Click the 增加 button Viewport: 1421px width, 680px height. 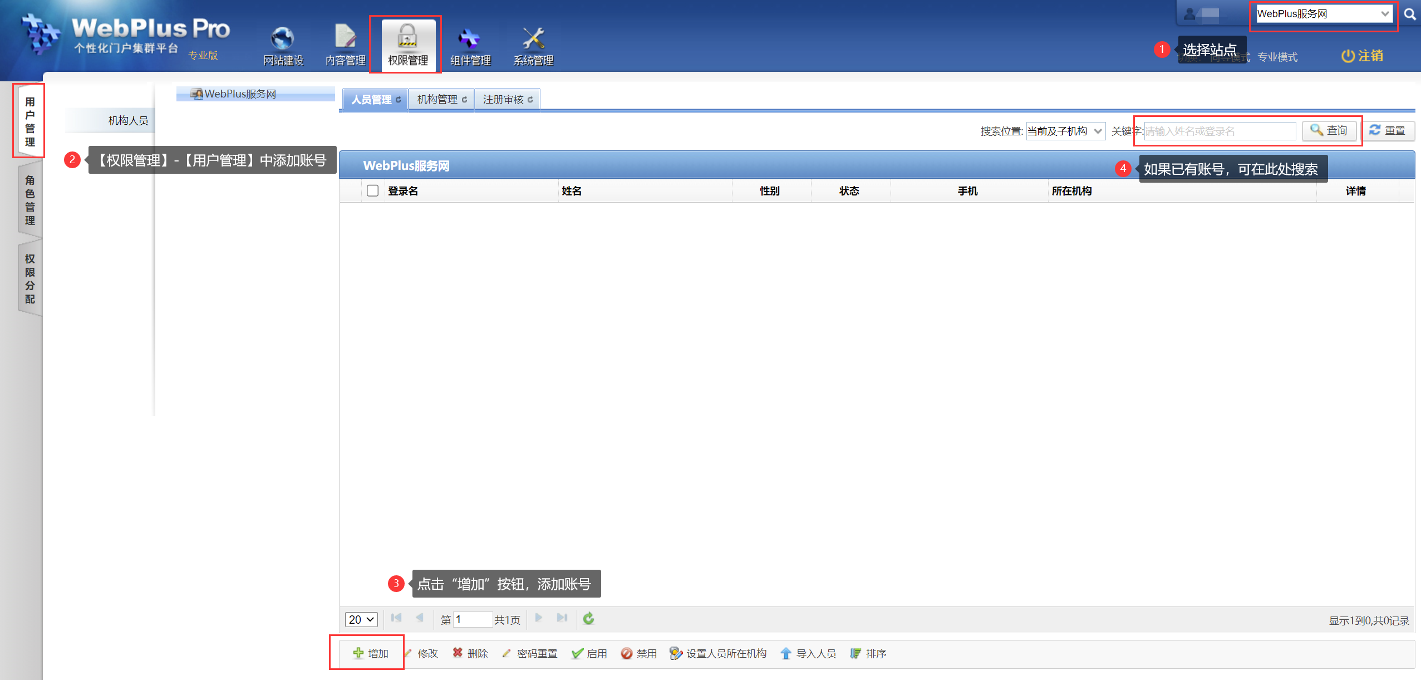pyautogui.click(x=371, y=653)
